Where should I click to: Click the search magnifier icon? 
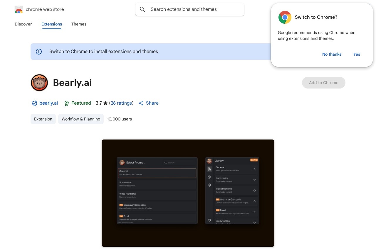[x=142, y=9]
